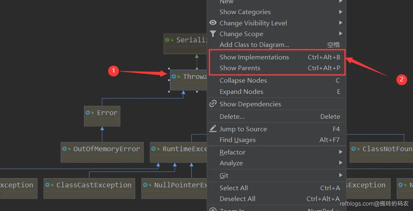Click the interface icon on Serializable node

[168, 40]
